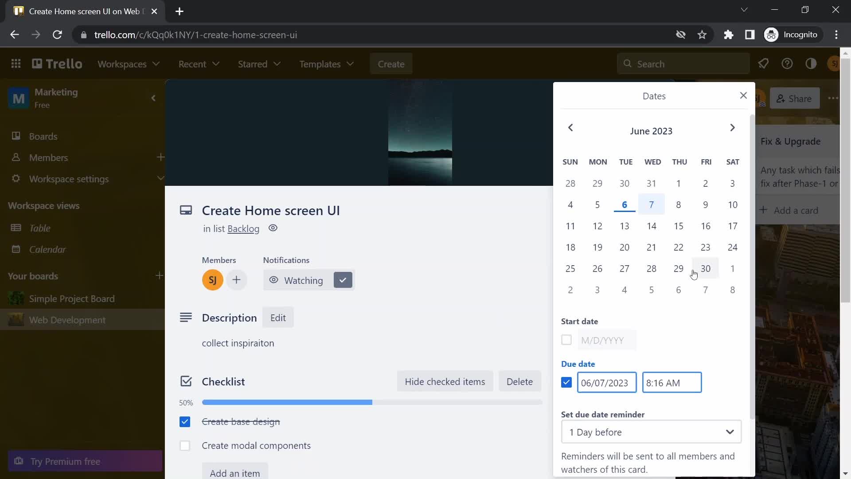Click the checklist icon on card
This screenshot has width=851, height=479.
[x=186, y=381]
